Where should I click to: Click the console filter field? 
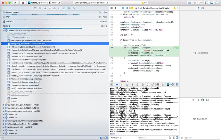tap(152, 138)
